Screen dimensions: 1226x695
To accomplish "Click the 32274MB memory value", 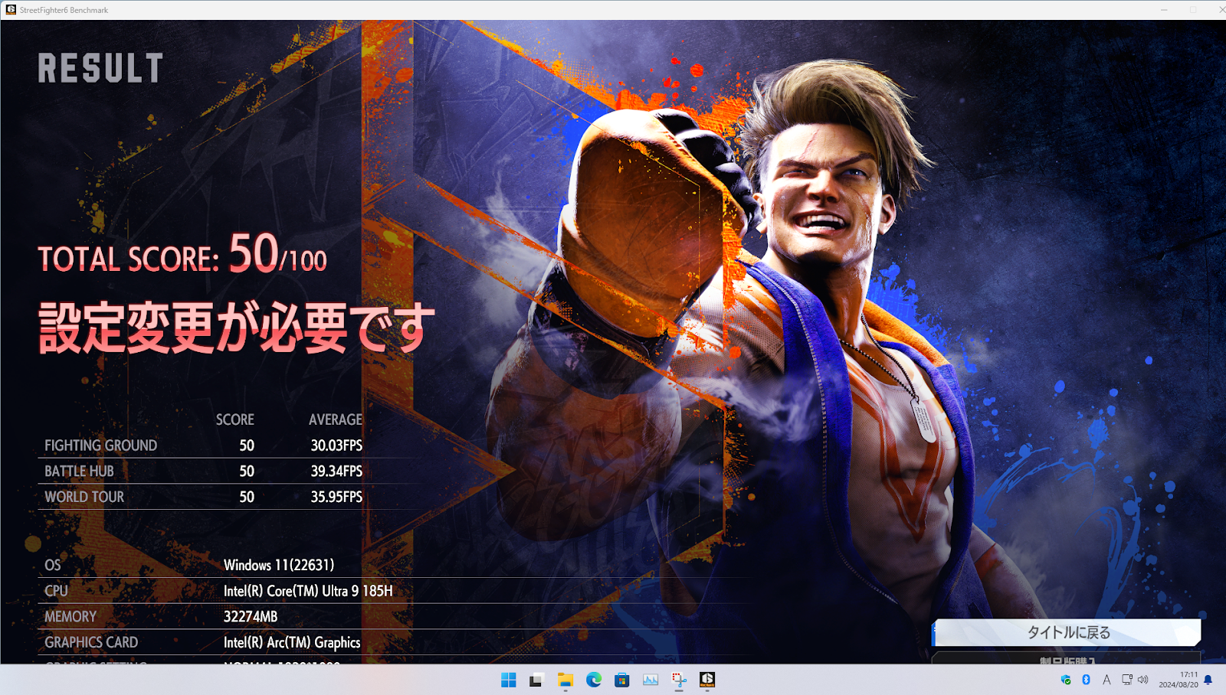I will tap(251, 617).
